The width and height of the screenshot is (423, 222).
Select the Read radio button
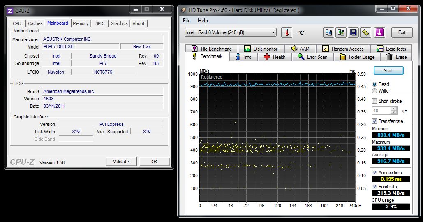[374, 84]
